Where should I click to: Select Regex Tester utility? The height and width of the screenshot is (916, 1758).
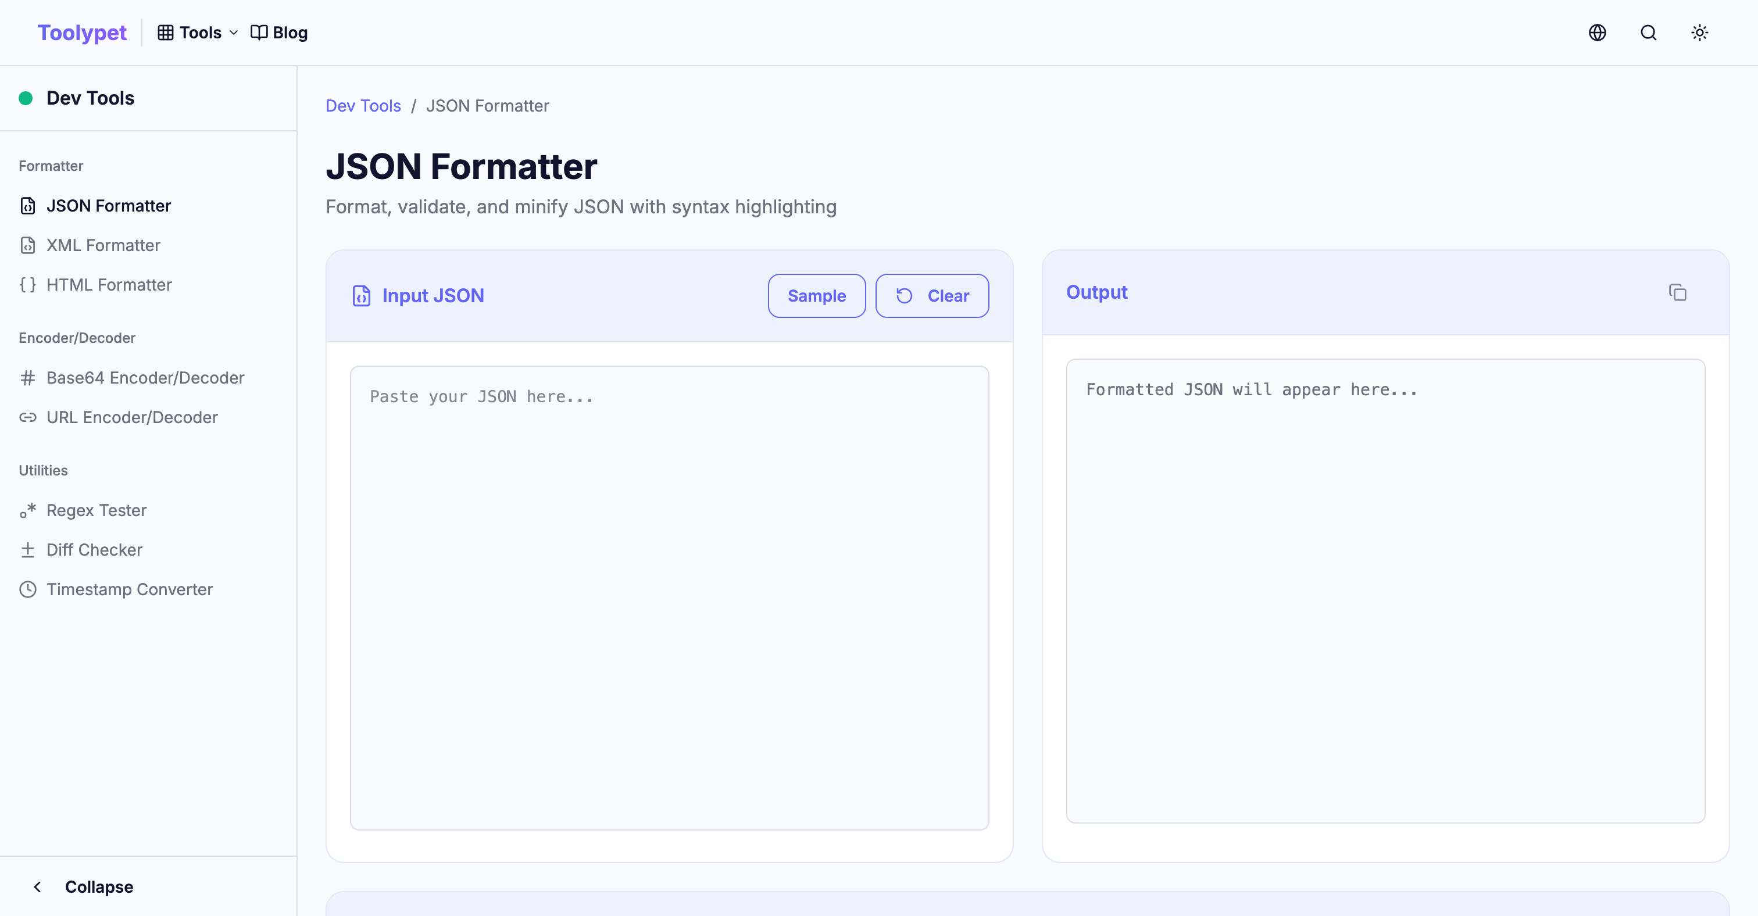(97, 510)
